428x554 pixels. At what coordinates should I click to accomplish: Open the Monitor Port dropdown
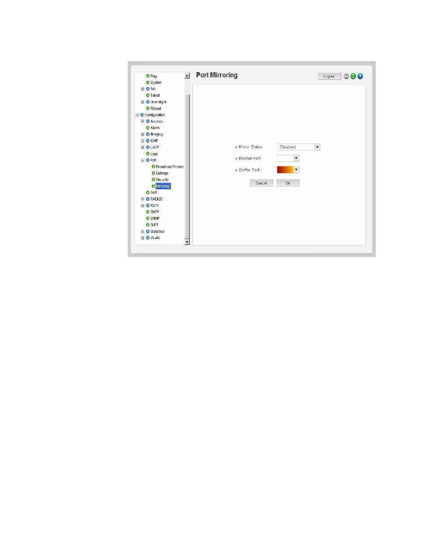[x=296, y=158]
